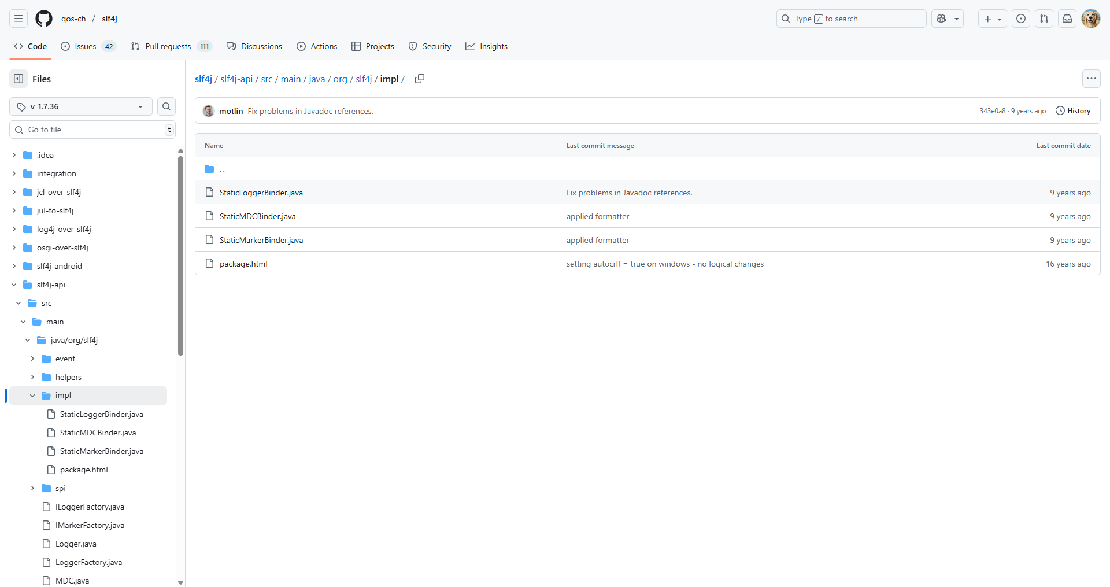Focus the Type / to search box
Viewport: 1110px width, 587px height.
click(x=851, y=19)
